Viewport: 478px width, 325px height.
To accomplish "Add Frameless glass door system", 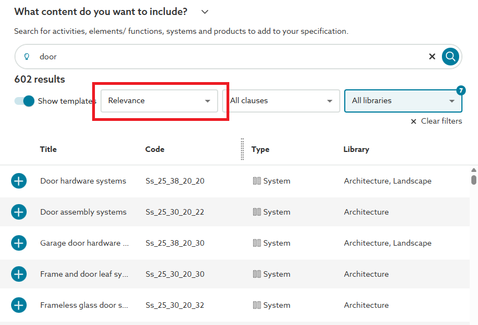I will click(x=19, y=305).
